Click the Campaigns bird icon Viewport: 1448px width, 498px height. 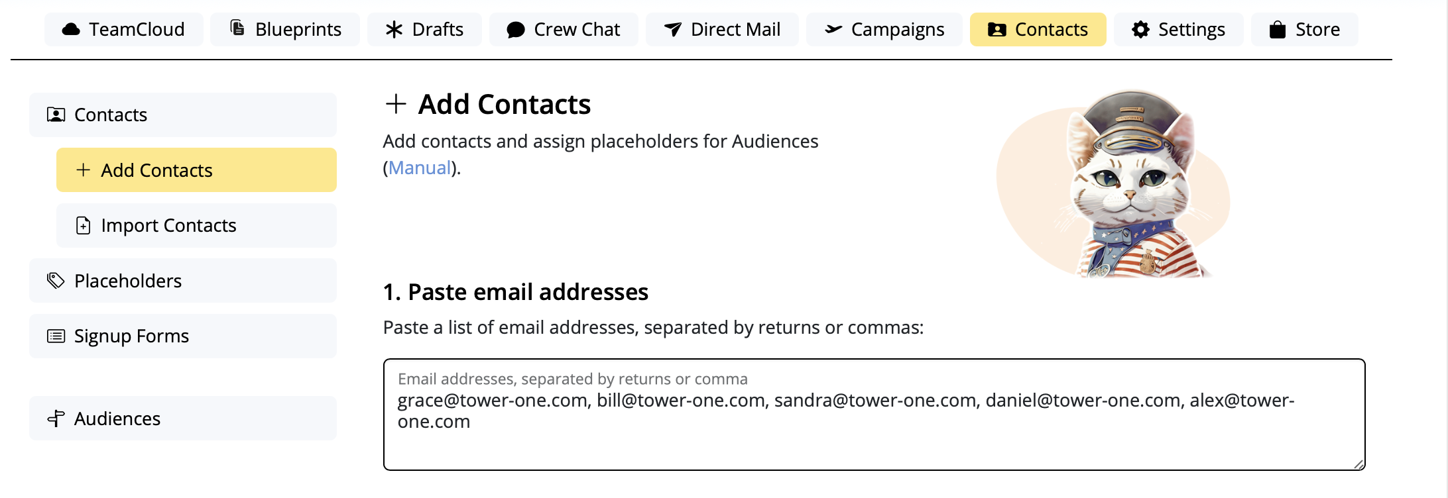point(833,30)
